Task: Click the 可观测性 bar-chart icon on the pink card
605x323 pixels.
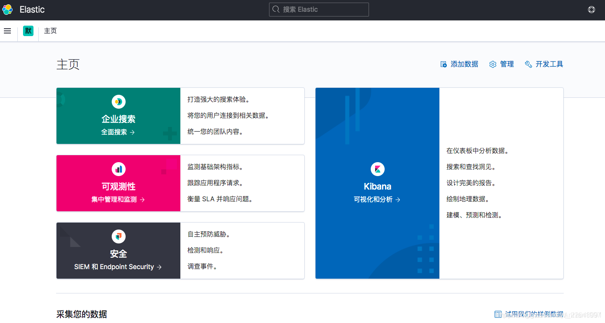Action: [x=118, y=169]
